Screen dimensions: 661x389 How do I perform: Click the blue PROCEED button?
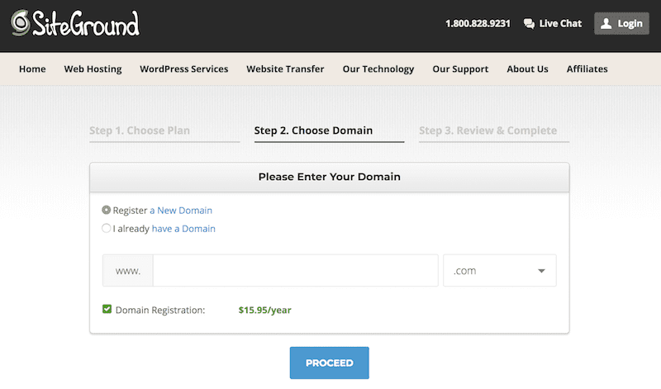[329, 363]
